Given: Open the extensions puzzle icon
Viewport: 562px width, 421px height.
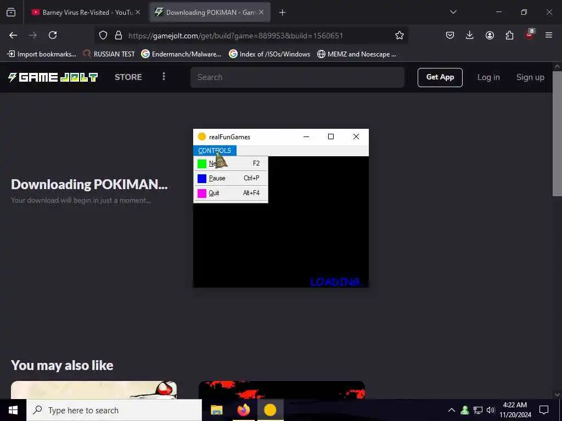Looking at the screenshot, I should click(x=509, y=35).
